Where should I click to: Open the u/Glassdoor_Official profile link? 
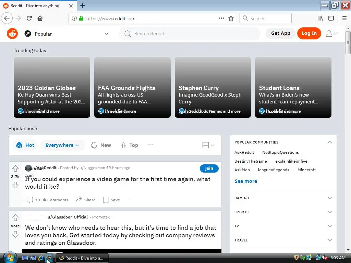68,217
